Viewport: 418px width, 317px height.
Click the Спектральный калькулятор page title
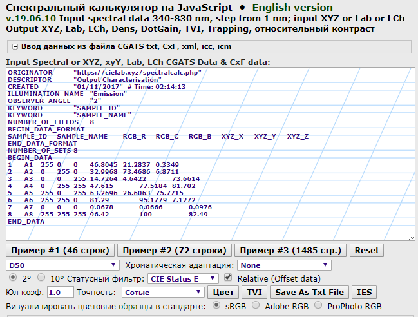click(x=119, y=8)
